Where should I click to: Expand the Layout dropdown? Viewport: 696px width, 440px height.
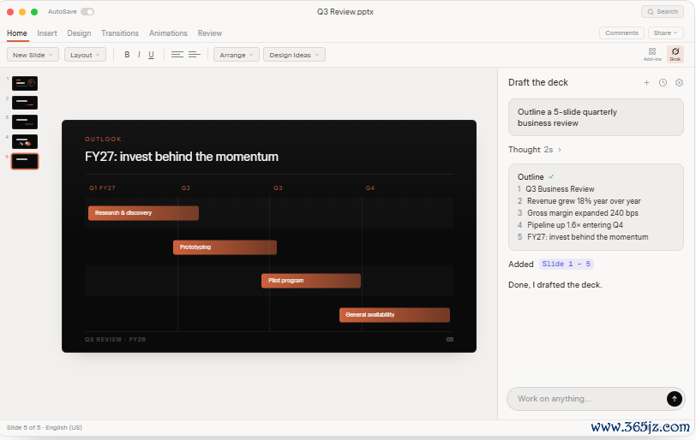[85, 55]
